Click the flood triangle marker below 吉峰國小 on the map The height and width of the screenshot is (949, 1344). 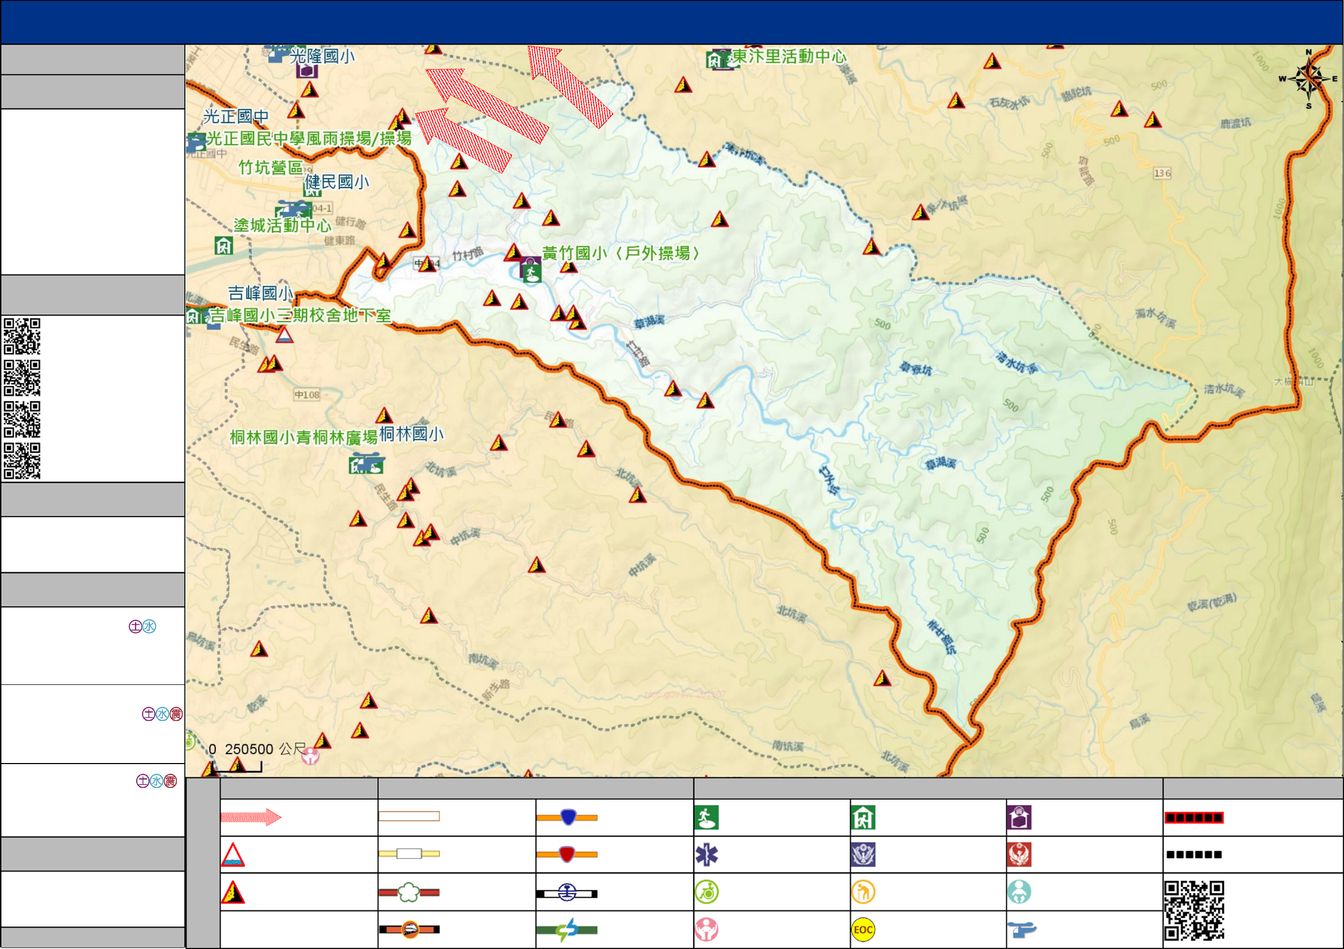[285, 335]
